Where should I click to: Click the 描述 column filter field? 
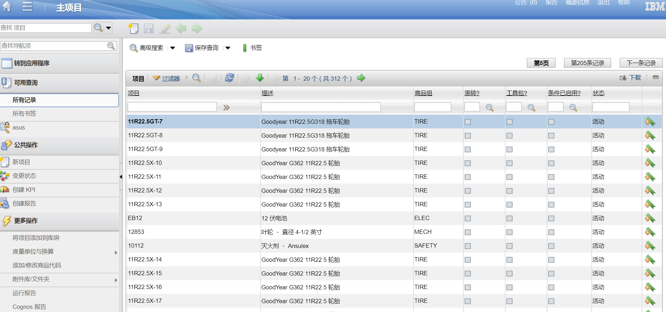(321, 107)
